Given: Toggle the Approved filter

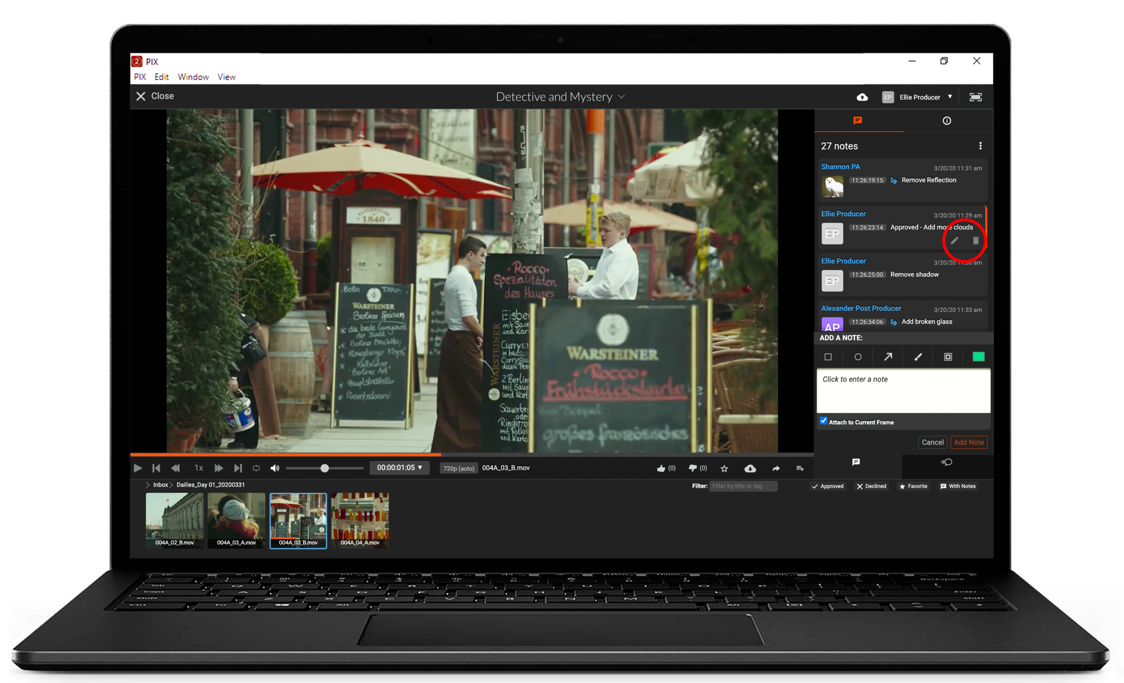Looking at the screenshot, I should tap(828, 486).
